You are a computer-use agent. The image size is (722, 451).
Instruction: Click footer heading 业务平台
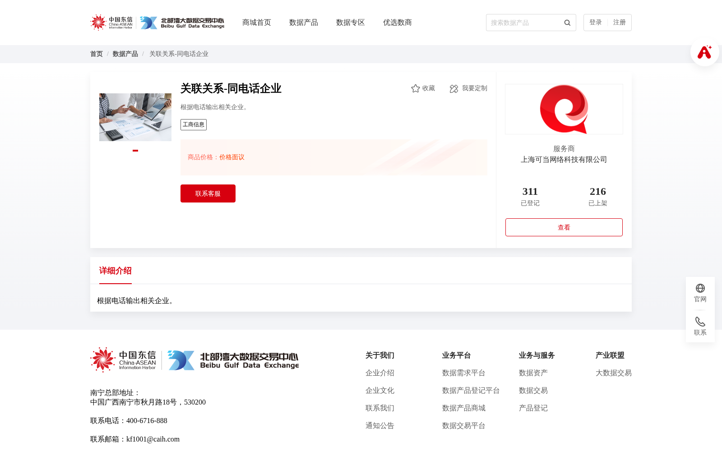pos(457,355)
